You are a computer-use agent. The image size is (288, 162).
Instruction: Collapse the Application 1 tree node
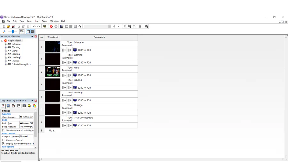pyautogui.click(x=2, y=41)
